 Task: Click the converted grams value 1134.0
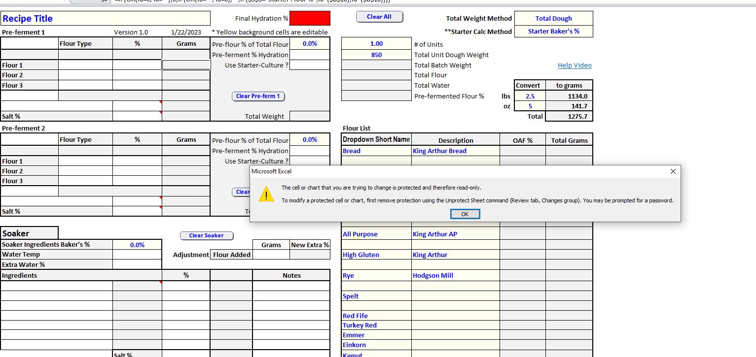coord(569,96)
